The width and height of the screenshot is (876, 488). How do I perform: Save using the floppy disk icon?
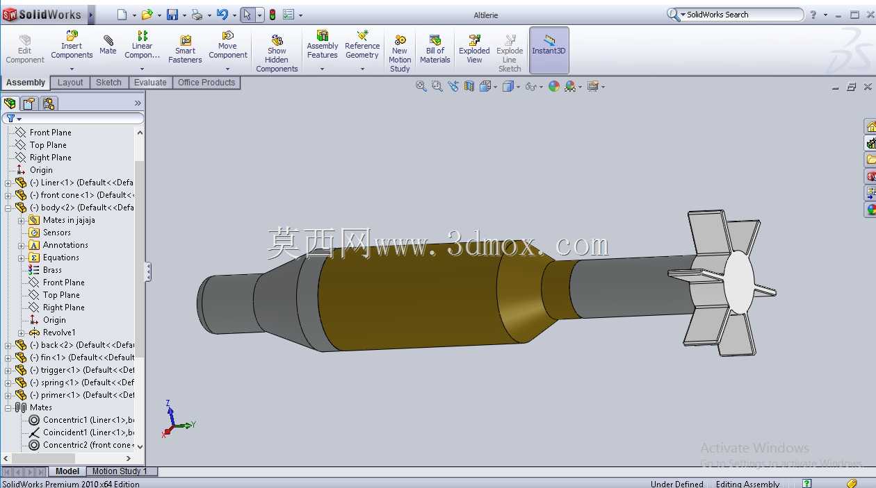tap(172, 15)
